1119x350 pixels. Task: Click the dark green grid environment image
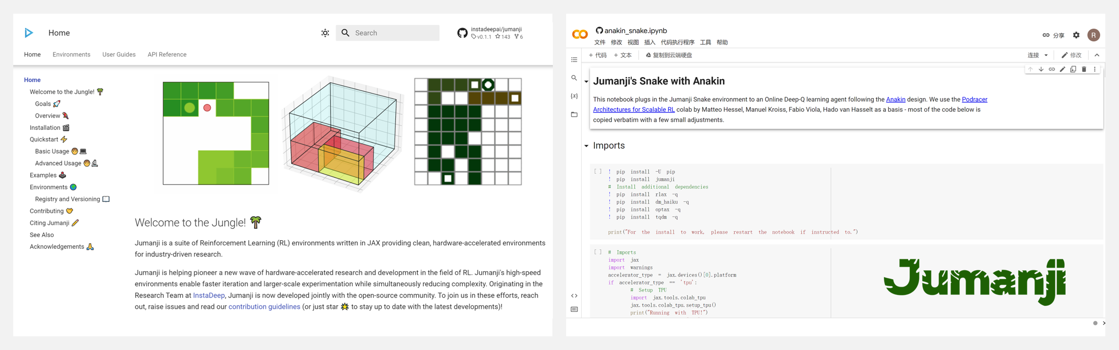click(x=468, y=131)
